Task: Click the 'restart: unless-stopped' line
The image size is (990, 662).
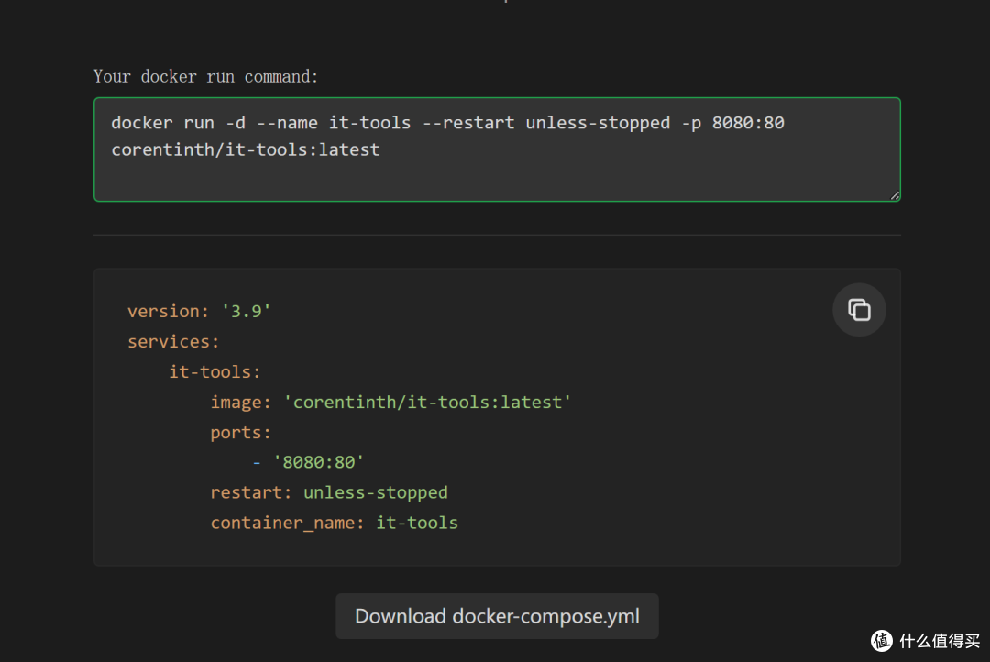Action: click(328, 492)
